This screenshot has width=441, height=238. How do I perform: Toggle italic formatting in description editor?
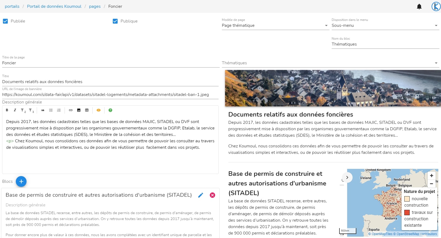(15, 110)
